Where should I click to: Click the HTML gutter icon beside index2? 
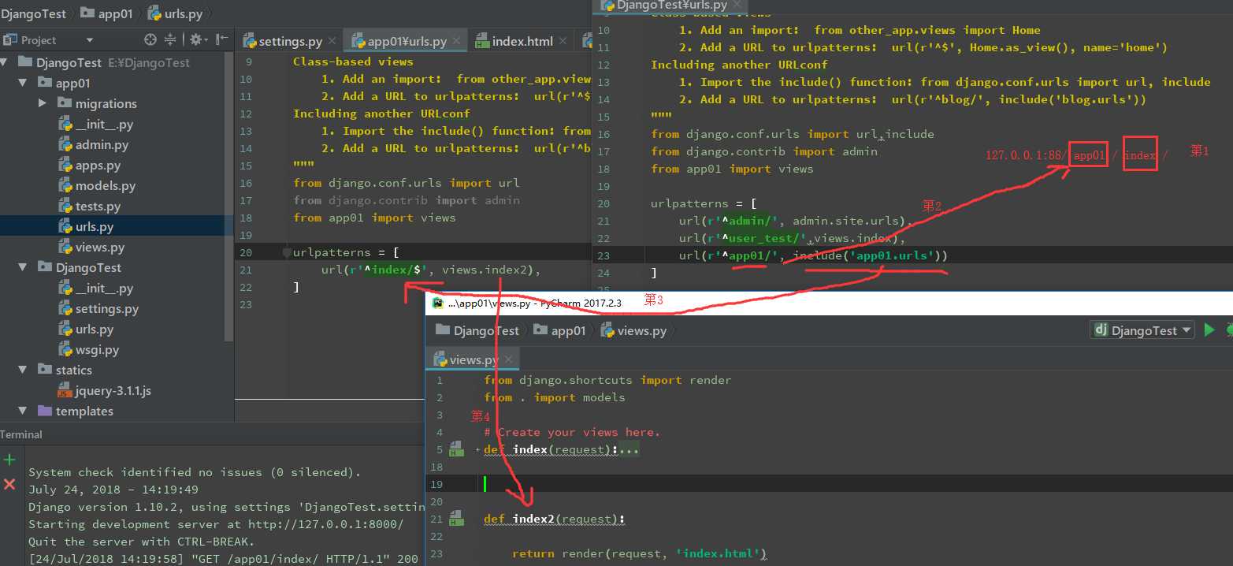click(455, 519)
